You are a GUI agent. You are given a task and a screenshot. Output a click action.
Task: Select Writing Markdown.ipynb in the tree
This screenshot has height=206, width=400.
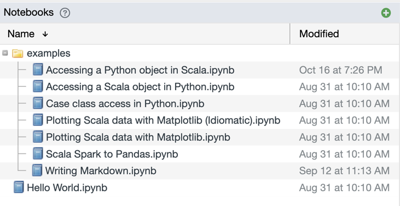coord(101,170)
